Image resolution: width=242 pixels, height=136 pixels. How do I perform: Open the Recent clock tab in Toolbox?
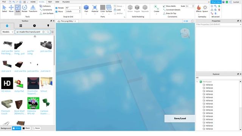[x=34, y=26]
